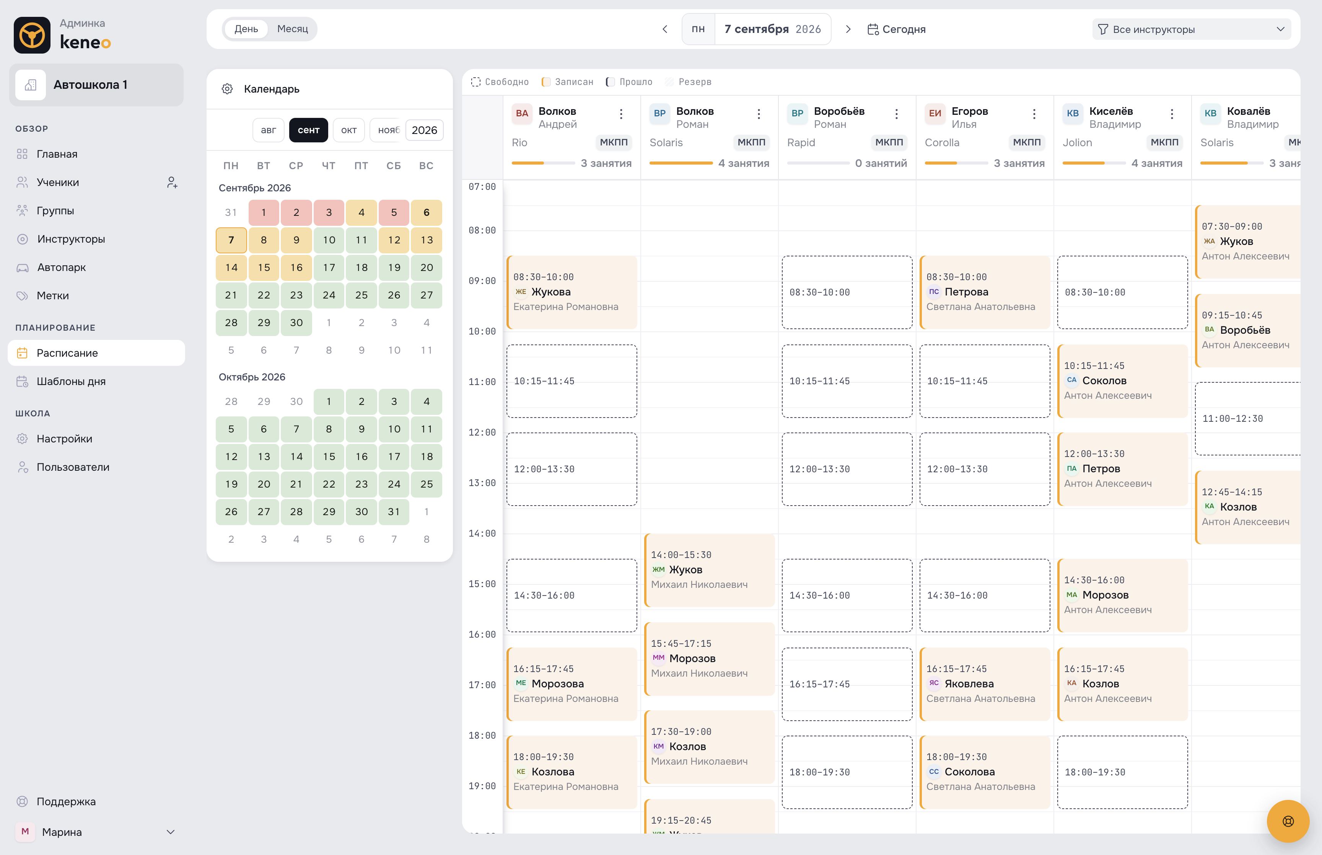Image resolution: width=1322 pixels, height=855 pixels.
Task: Click the add student icon next to Ученики
Action: 172,183
